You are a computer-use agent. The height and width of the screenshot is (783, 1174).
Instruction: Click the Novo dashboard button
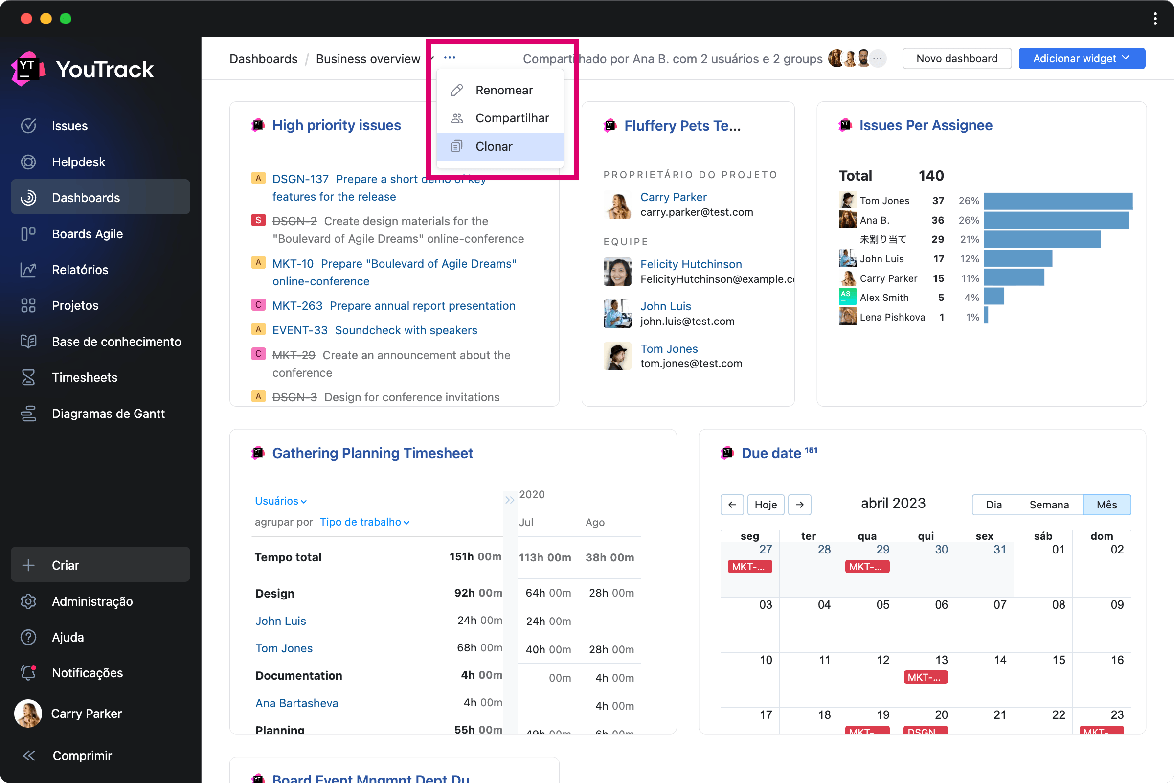click(956, 58)
